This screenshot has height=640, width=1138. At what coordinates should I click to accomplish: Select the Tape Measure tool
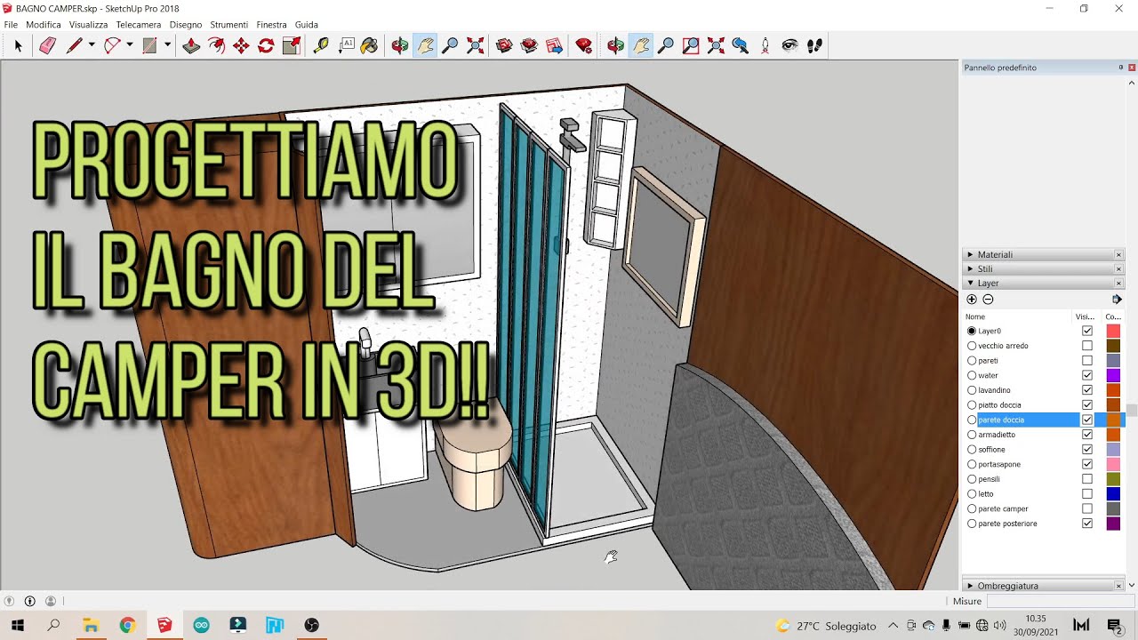click(321, 45)
